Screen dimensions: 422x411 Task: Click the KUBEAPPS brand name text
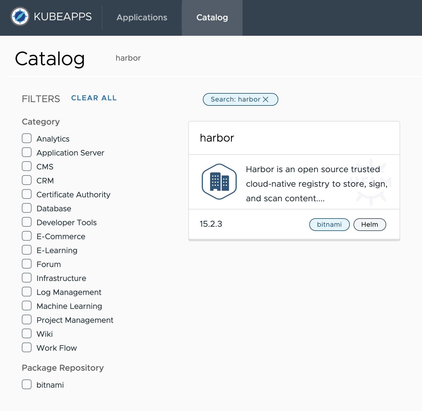point(63,17)
